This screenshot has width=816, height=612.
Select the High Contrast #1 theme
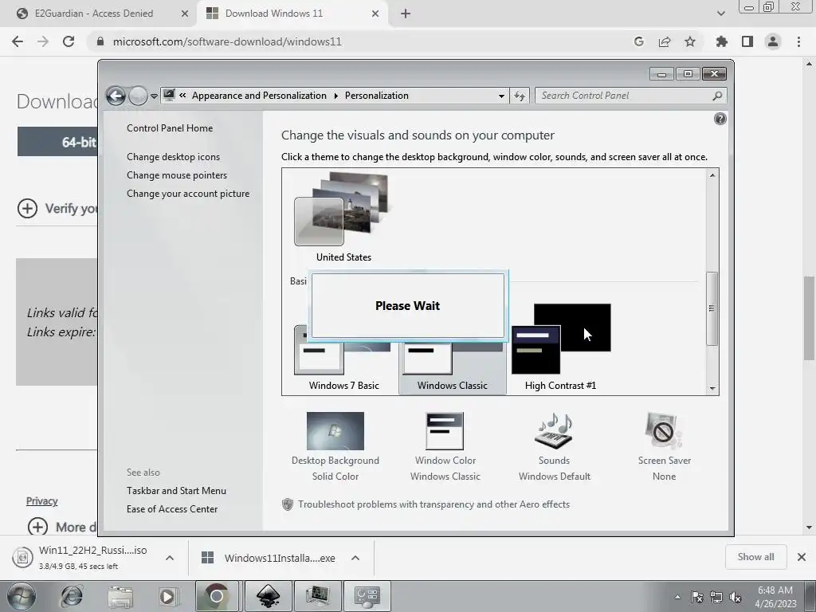tap(560, 347)
